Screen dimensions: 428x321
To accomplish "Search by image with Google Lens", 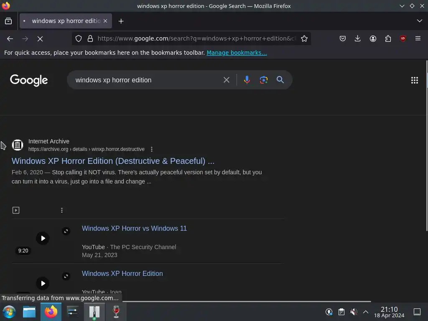I will coord(263,80).
